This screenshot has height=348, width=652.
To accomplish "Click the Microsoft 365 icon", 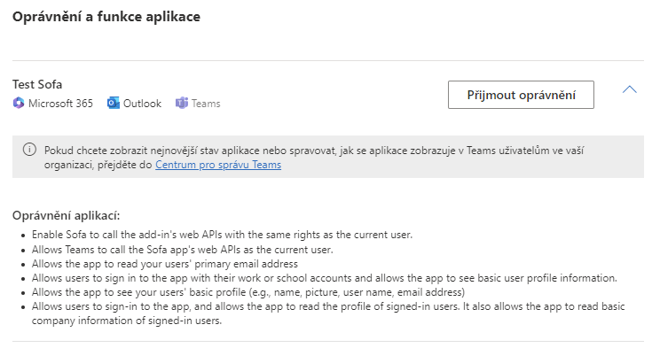I will click(19, 103).
